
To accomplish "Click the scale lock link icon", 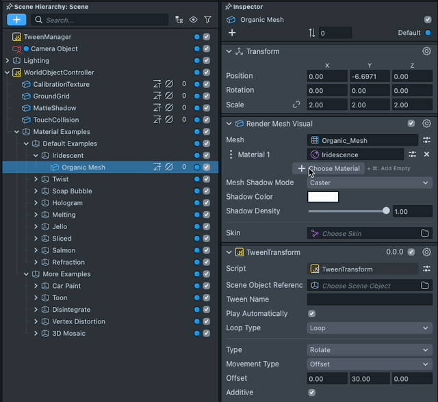I will (x=296, y=105).
